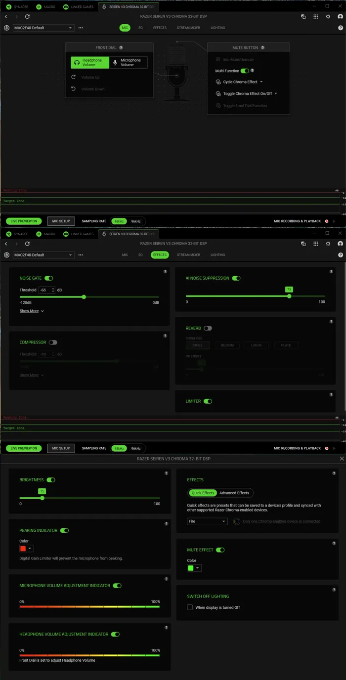Switch to Advanced Effects tab
The height and width of the screenshot is (680, 346).
click(x=234, y=493)
